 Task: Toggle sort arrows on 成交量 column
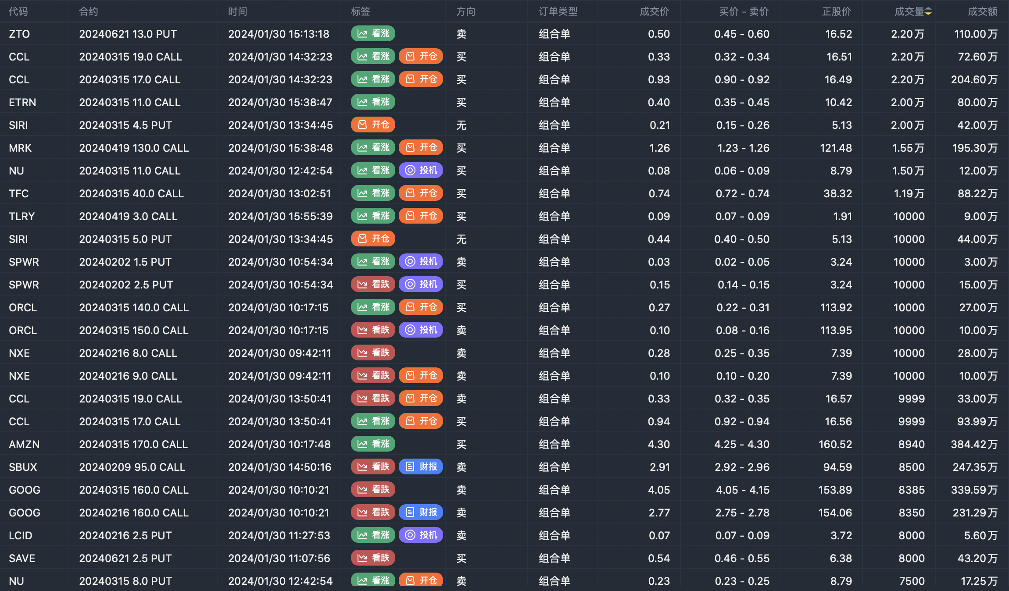(928, 12)
